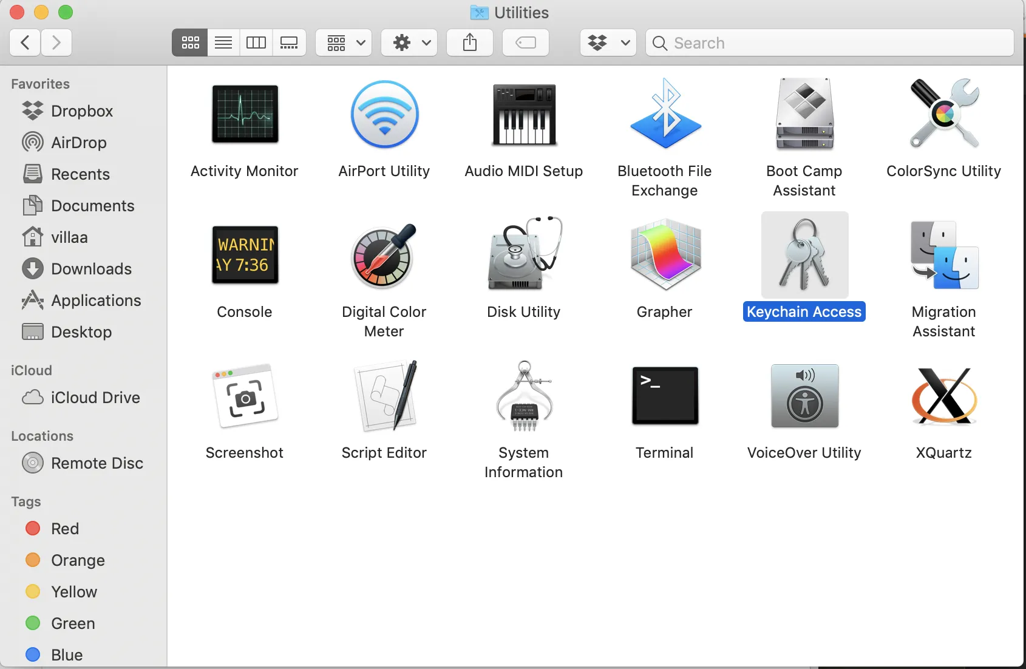Filter by the Blue tag
The height and width of the screenshot is (669, 1026).
tap(83, 655)
